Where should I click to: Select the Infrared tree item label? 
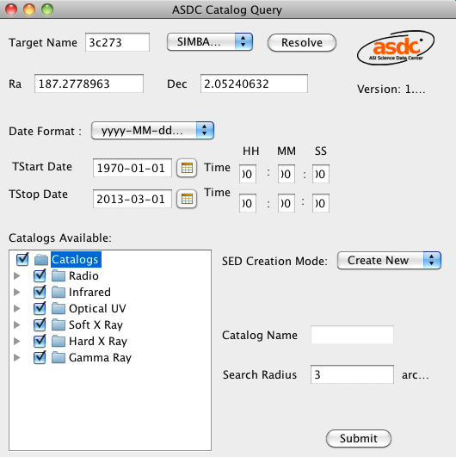pos(89,292)
